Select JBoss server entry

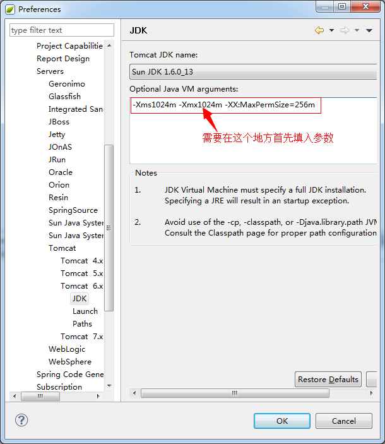tap(59, 122)
